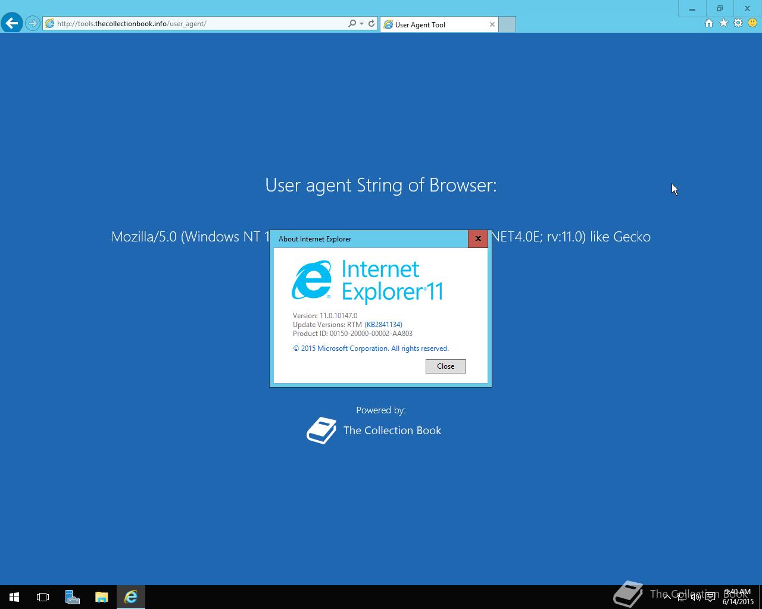Click the Internet Explorer taskbar icon
Viewport: 762px width, 609px height.
point(130,597)
